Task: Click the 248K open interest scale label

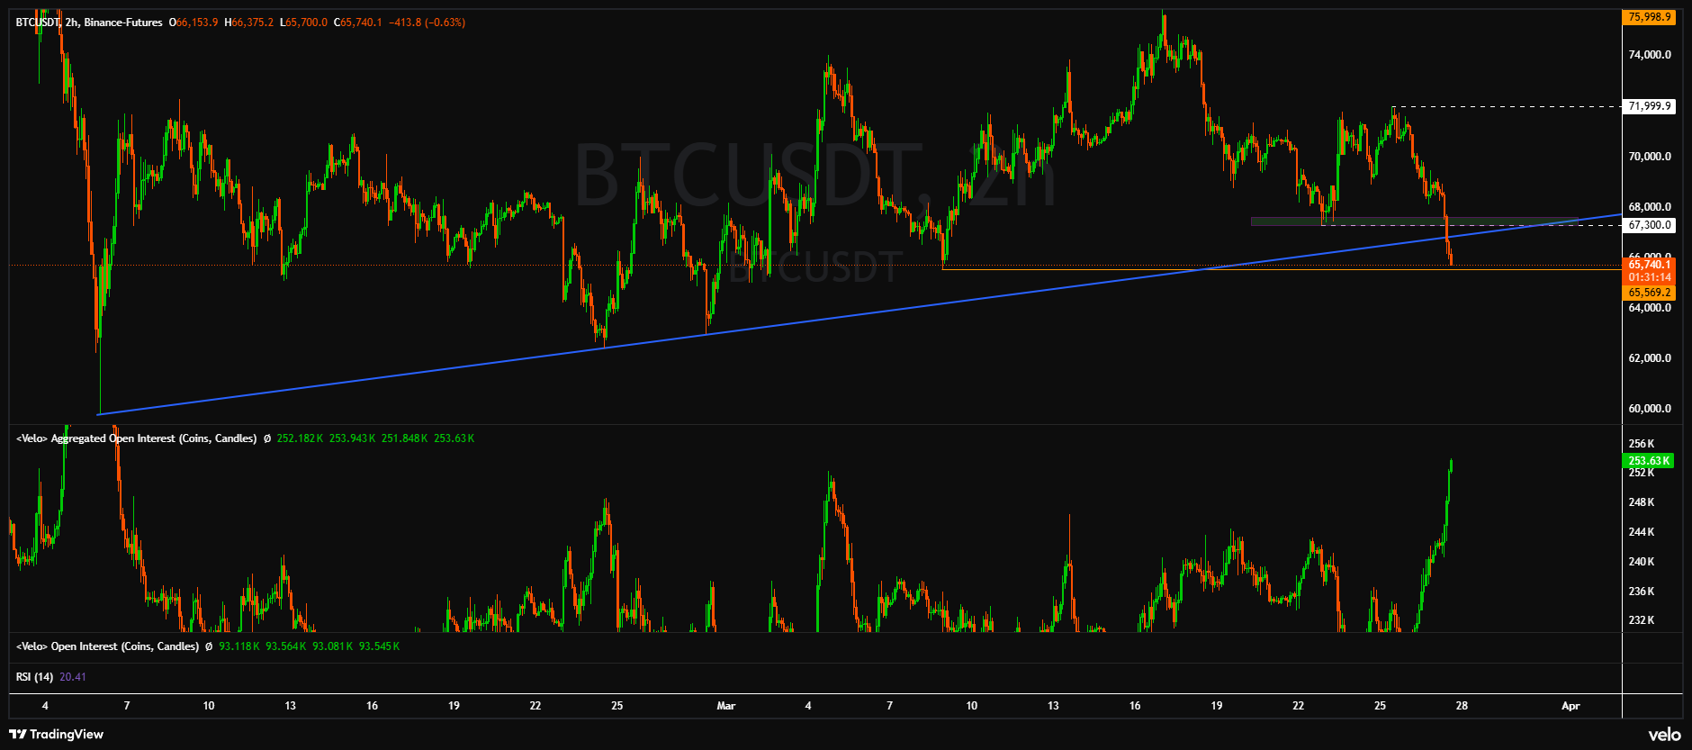Action: pos(1642,502)
